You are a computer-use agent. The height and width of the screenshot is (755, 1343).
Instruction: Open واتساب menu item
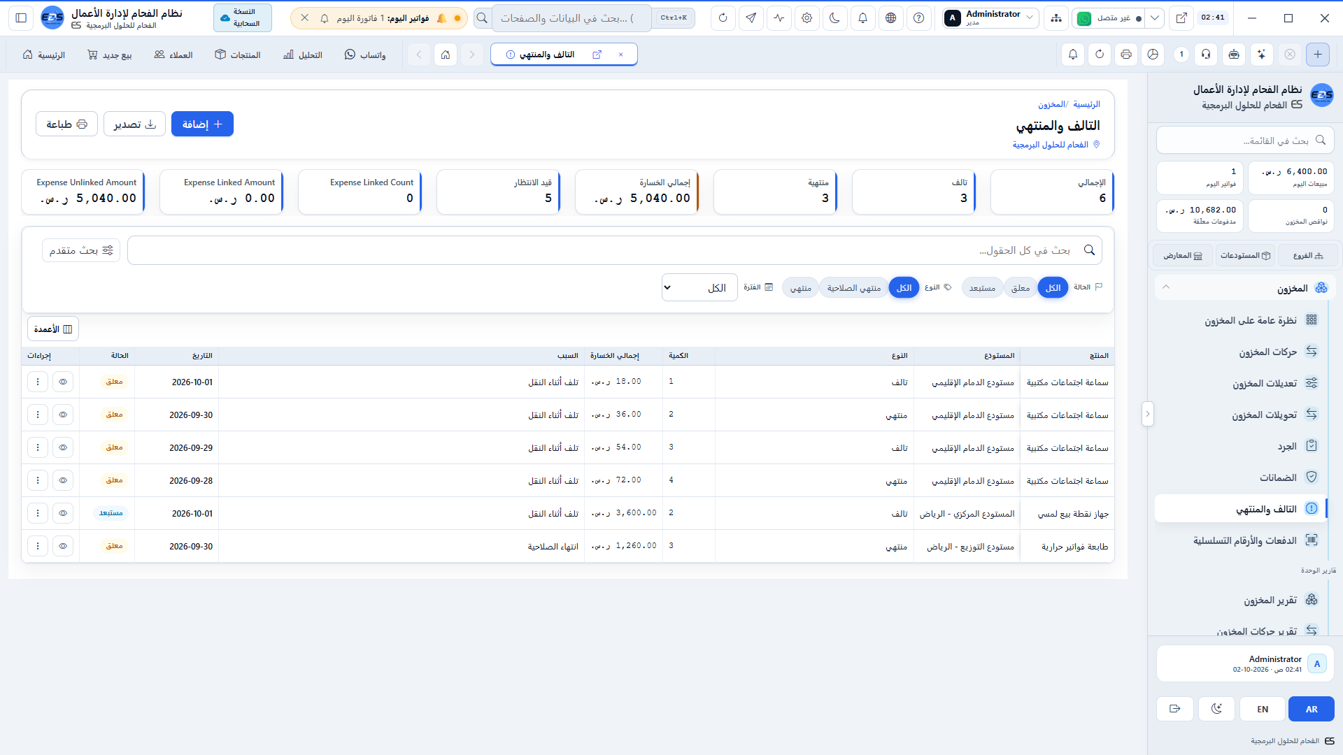tap(365, 55)
